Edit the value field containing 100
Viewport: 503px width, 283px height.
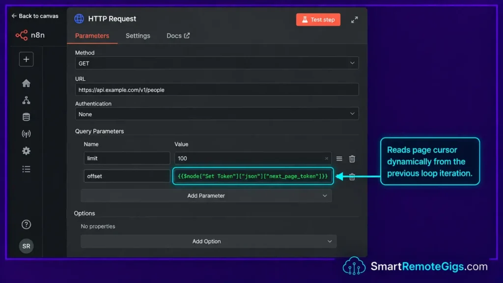253,158
